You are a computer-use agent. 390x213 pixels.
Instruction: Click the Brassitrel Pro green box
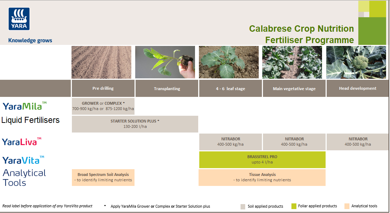pyautogui.click(x=262, y=159)
